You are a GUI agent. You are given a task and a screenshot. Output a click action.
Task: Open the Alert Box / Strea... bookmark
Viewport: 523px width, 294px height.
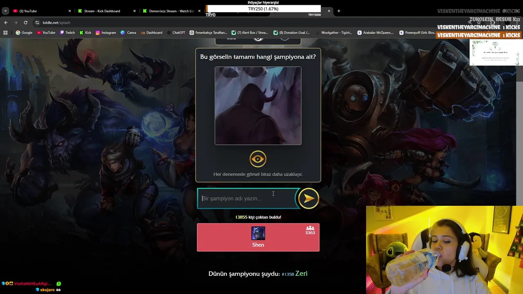coord(250,33)
